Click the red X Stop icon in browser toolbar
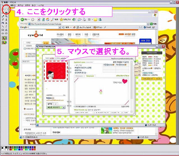179x156 pixels. 39,20
